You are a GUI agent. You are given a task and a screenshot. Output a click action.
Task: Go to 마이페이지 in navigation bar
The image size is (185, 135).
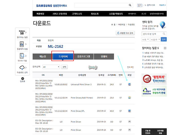[x=132, y=14]
